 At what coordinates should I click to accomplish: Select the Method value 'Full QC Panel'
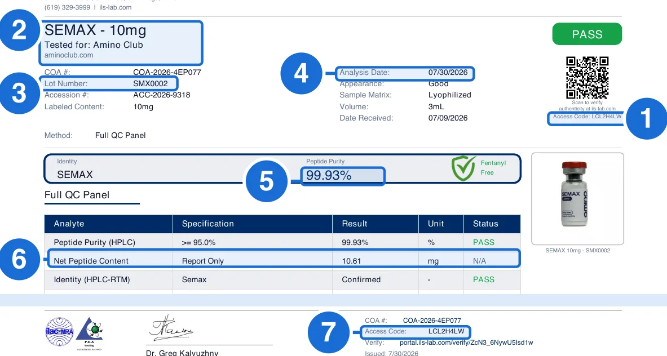[121, 136]
